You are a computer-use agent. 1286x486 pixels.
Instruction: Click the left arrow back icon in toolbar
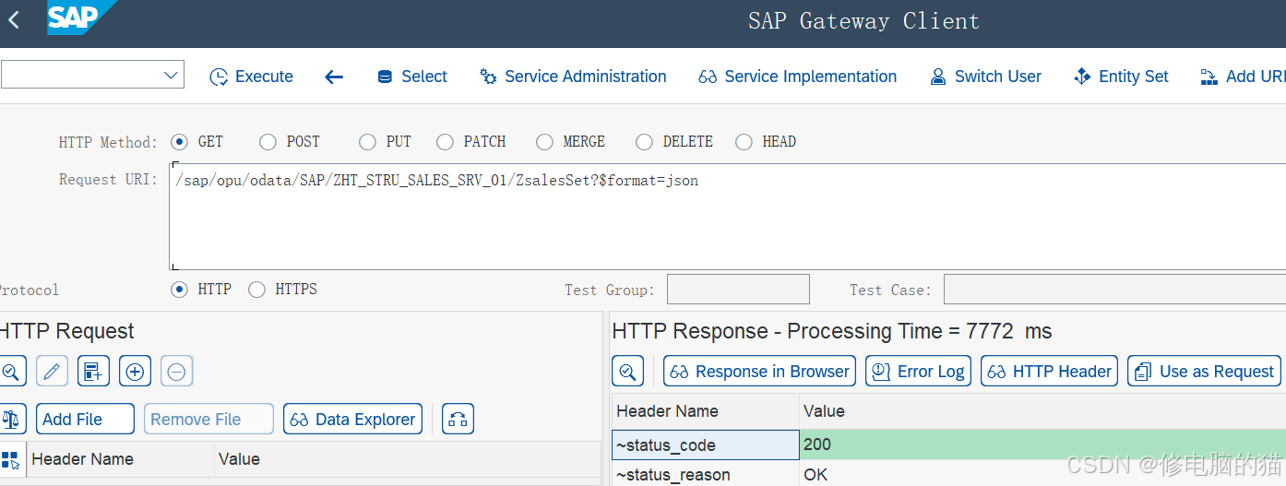tap(334, 77)
